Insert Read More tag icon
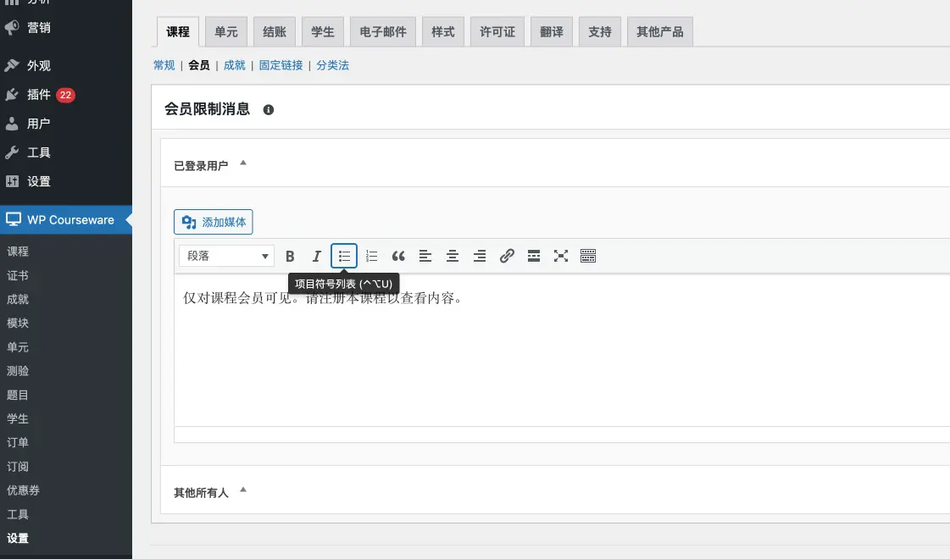Screen dimensions: 950x559 [x=534, y=256]
